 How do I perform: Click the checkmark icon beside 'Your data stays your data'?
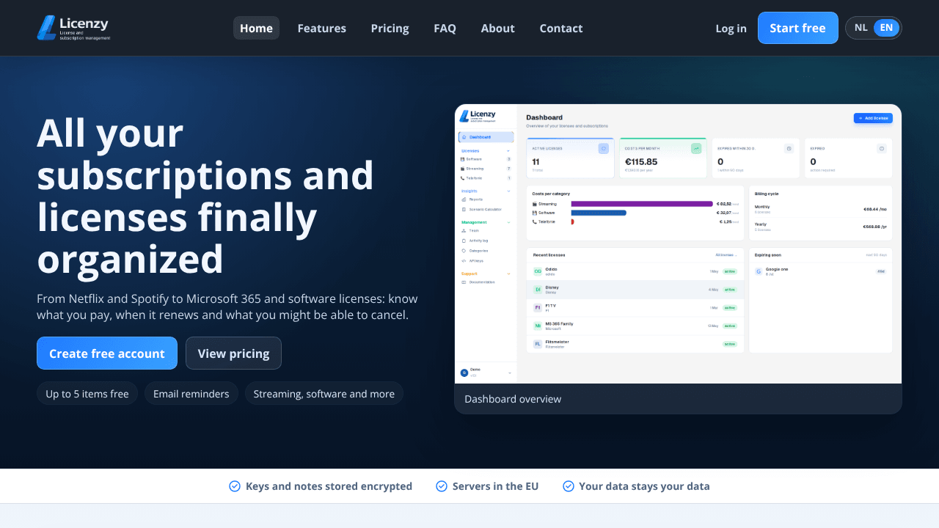tap(568, 486)
